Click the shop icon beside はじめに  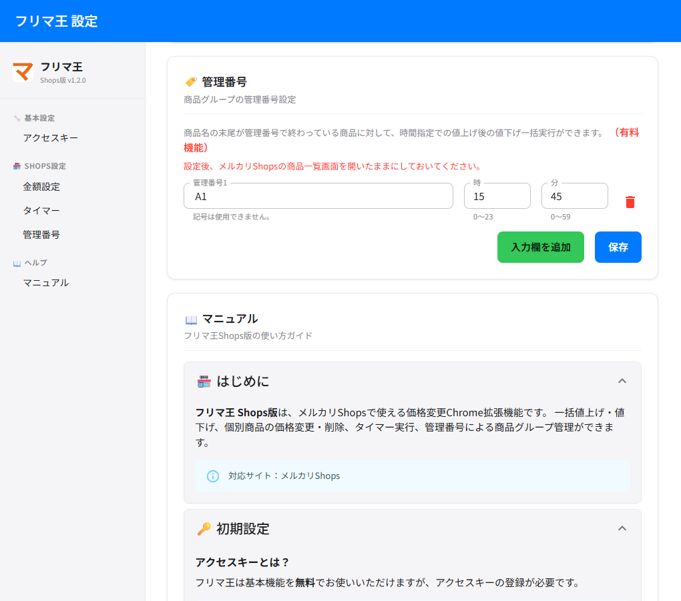pos(204,382)
